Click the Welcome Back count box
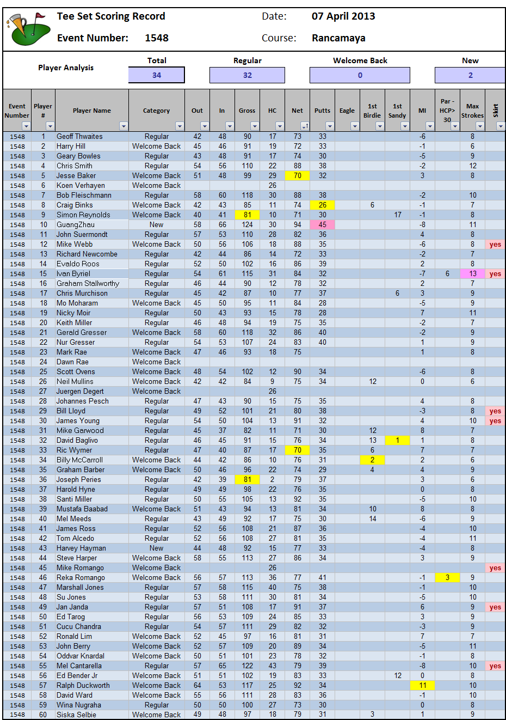 click(x=360, y=75)
